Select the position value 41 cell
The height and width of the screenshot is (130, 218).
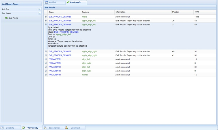pos(173,55)
